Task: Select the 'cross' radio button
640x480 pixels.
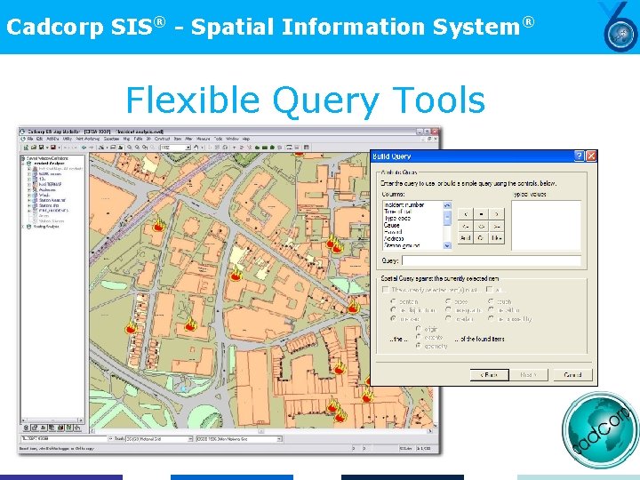Action: (x=449, y=301)
